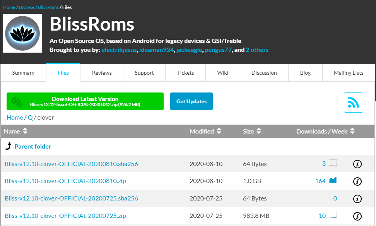Open the Blog tab
This screenshot has width=376, height=226.
(x=305, y=73)
